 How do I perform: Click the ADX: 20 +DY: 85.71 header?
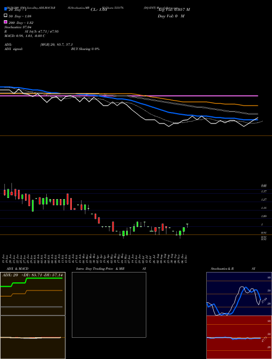[33, 275]
